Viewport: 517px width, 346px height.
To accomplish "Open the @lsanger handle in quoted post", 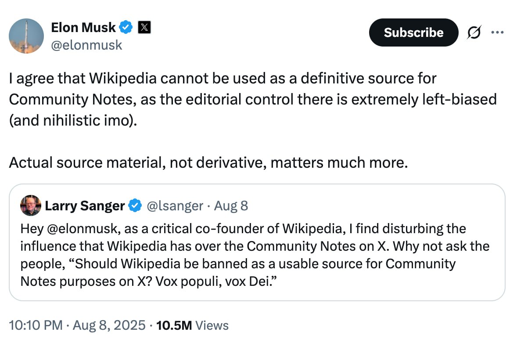I will pos(175,206).
